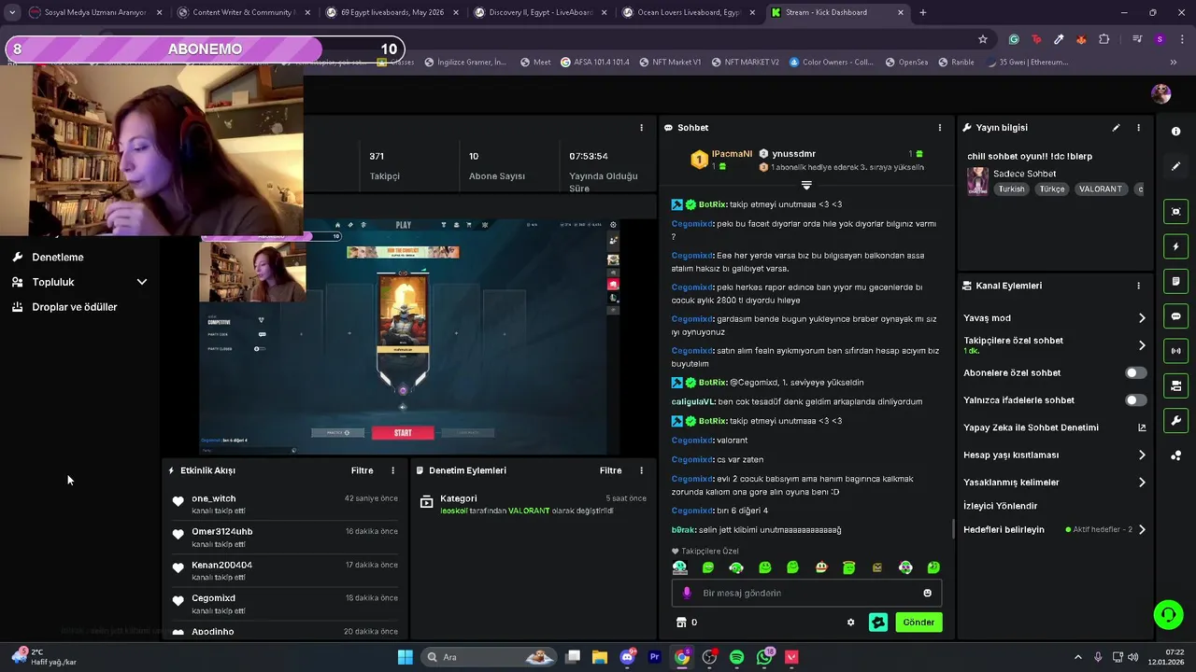The image size is (1196, 672).
Task: Open Premiere Pro from the taskbar
Action: [x=654, y=657]
